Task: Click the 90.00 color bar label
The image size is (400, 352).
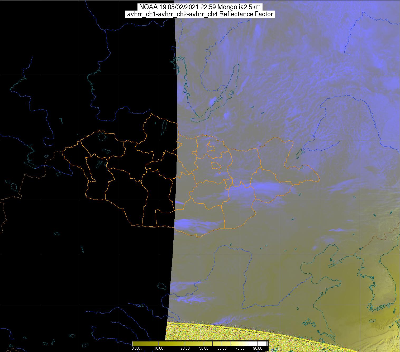Action: 255,348
